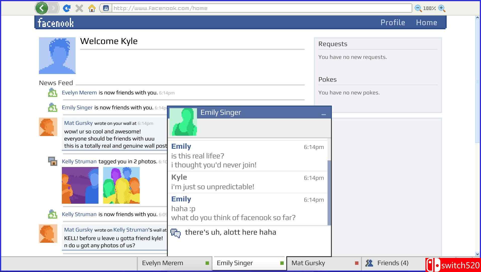Click the gray stop loading X icon
481x272 pixels.
[x=79, y=9]
